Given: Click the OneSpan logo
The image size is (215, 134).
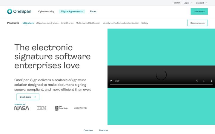Looking at the screenshot, I should (x=19, y=11).
